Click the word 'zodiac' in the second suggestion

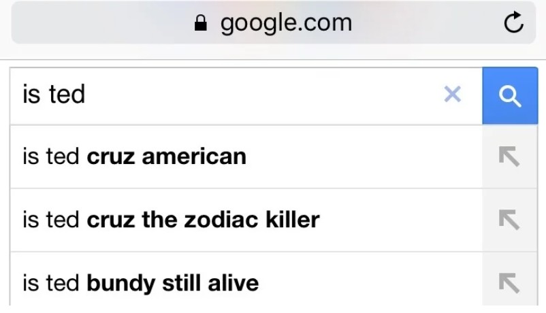[216, 220]
